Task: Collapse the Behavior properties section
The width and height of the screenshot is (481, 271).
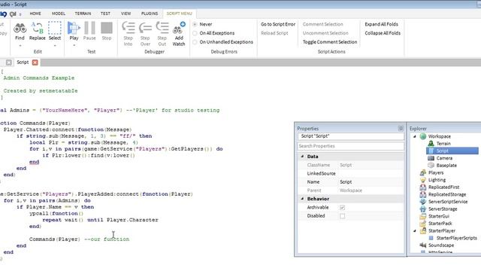Action: click(302, 199)
